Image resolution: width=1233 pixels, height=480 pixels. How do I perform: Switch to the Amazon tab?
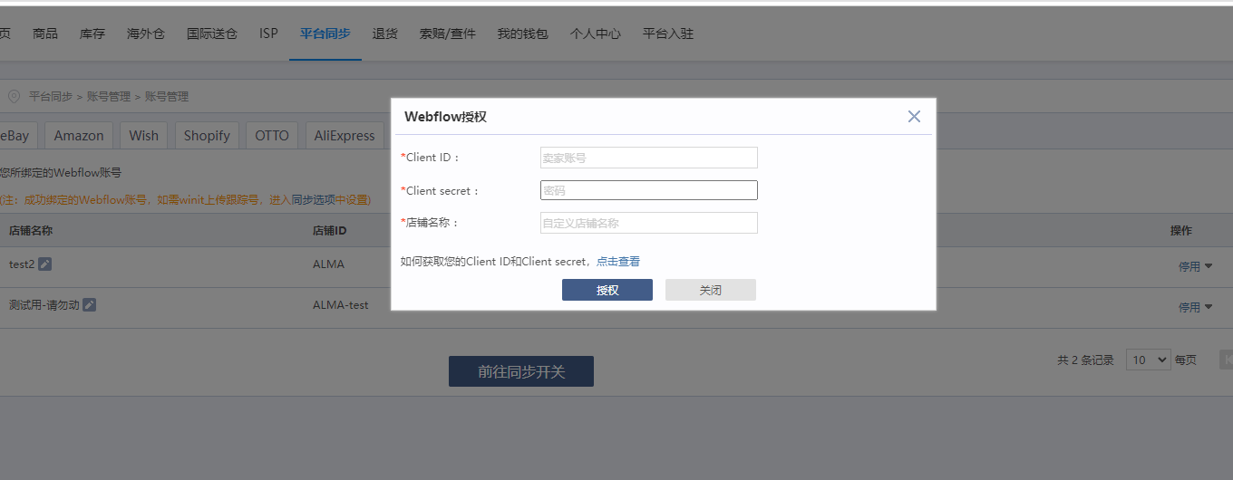(x=79, y=135)
